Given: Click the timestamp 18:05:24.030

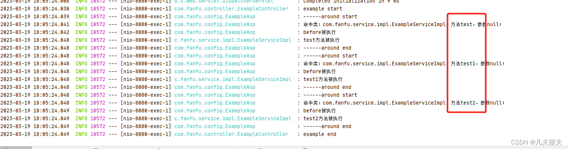Looking at the screenshot, I should [x=50, y=9].
